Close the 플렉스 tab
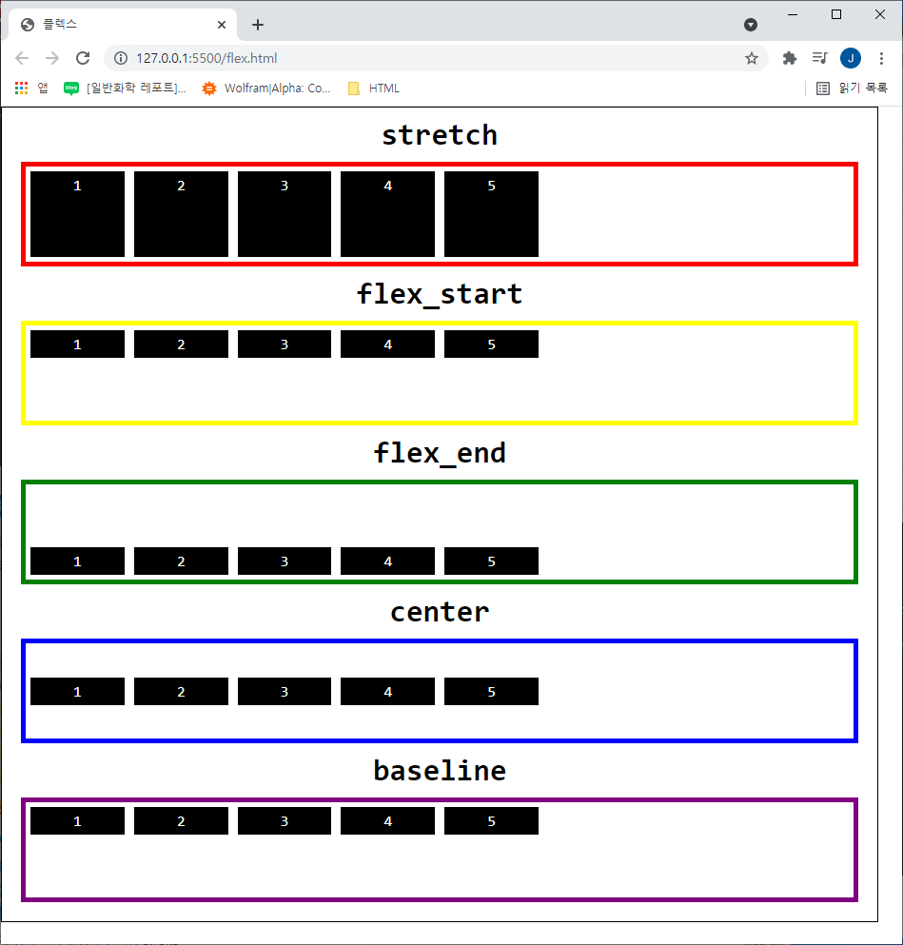The width and height of the screenshot is (903, 945). (222, 25)
